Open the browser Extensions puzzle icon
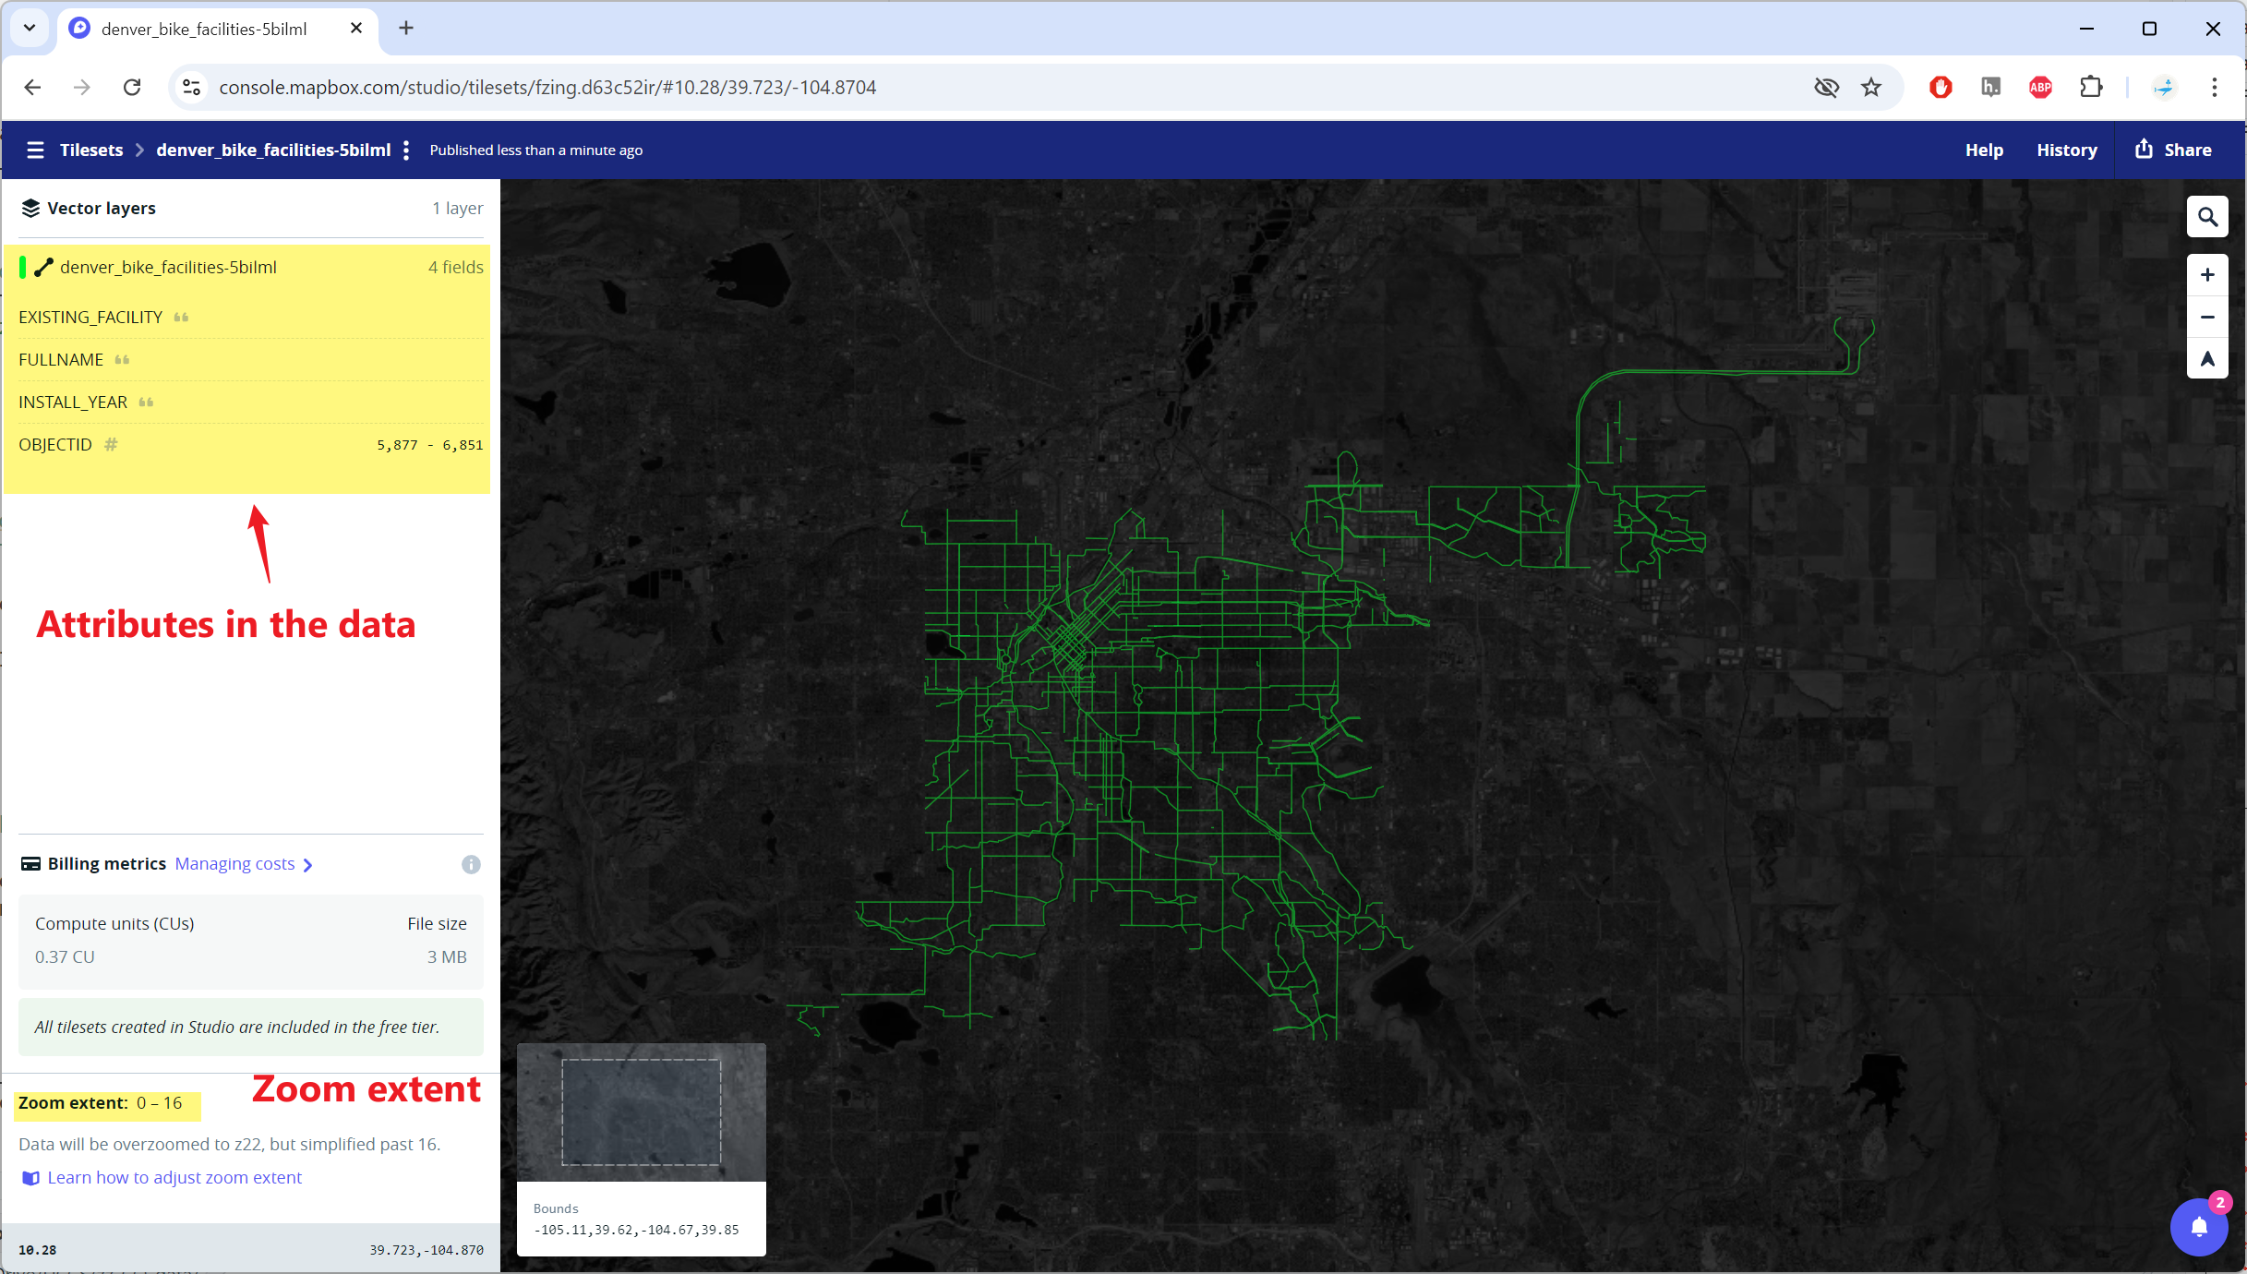The width and height of the screenshot is (2247, 1274). coord(2091,87)
